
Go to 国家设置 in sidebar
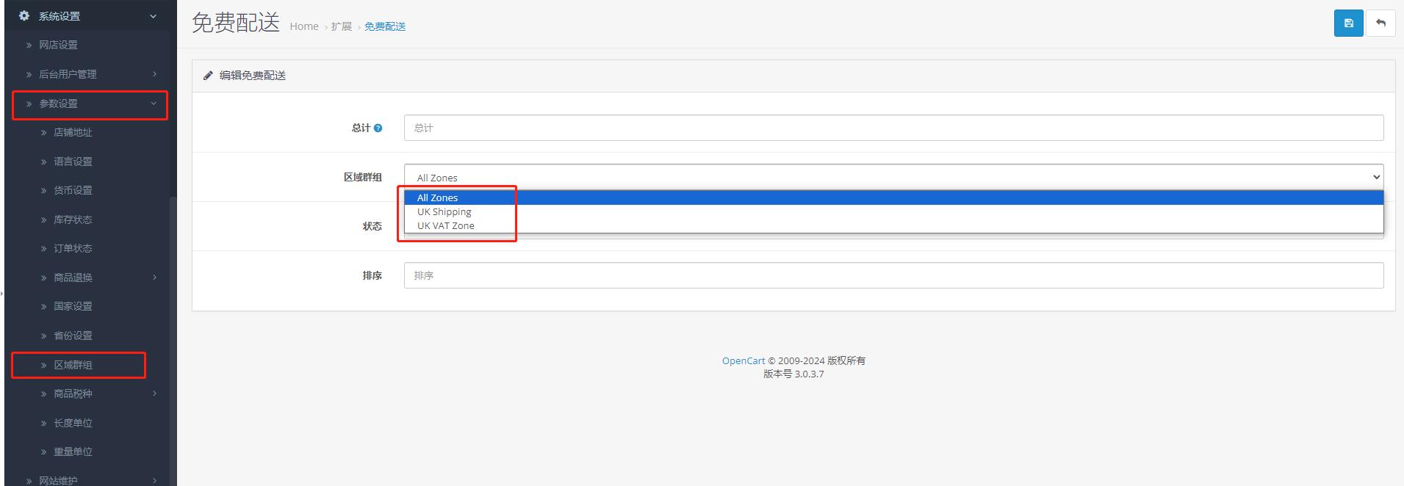point(73,306)
